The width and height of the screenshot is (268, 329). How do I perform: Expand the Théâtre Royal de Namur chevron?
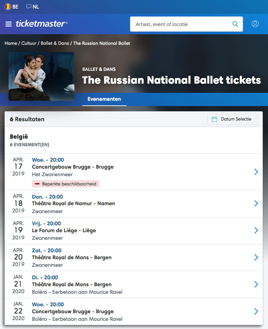coord(256,204)
